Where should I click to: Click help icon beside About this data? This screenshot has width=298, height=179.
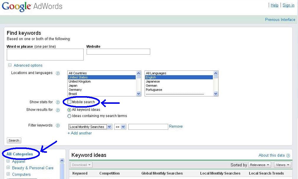(288, 155)
